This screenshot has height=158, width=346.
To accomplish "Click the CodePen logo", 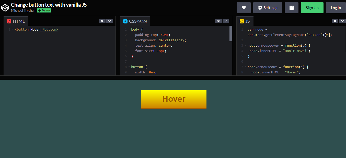I will [5, 7].
